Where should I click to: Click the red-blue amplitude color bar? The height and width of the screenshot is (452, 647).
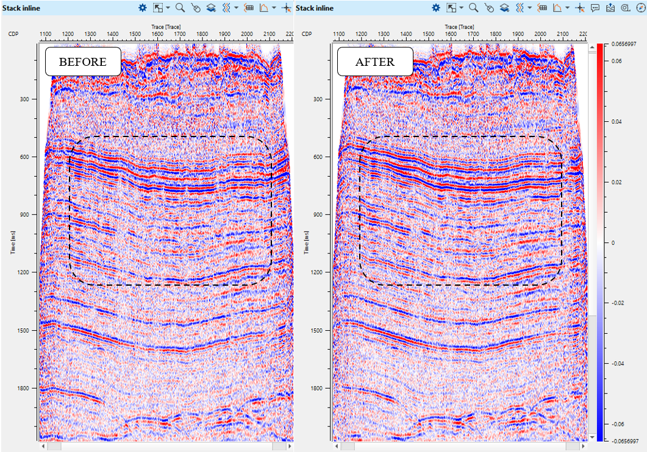[599, 242]
